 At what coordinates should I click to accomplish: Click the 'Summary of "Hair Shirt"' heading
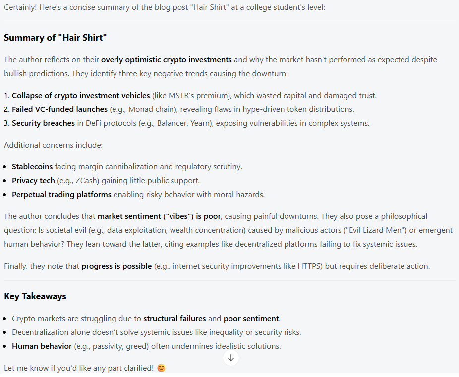(x=56, y=38)
